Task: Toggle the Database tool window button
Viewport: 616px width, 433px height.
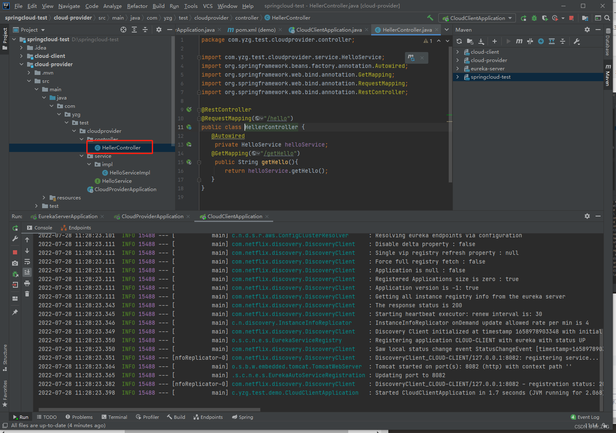Action: point(608,42)
